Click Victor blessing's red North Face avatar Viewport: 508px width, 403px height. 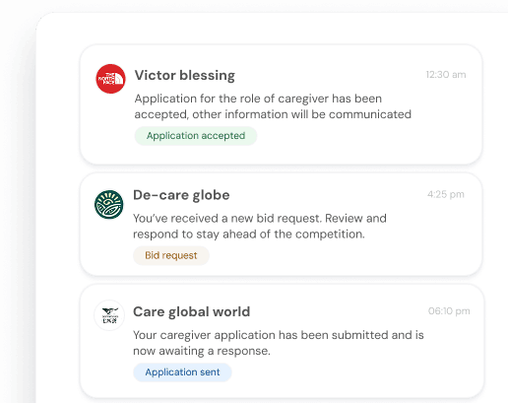(110, 79)
